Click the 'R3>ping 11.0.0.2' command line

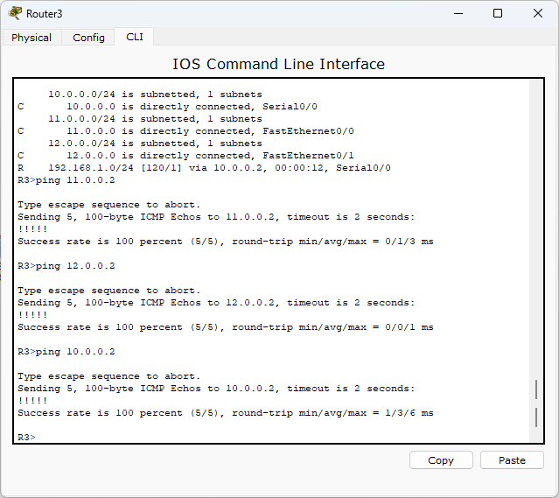point(66,180)
